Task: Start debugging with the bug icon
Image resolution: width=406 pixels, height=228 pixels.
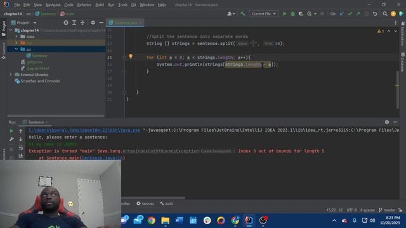Action: point(293,14)
